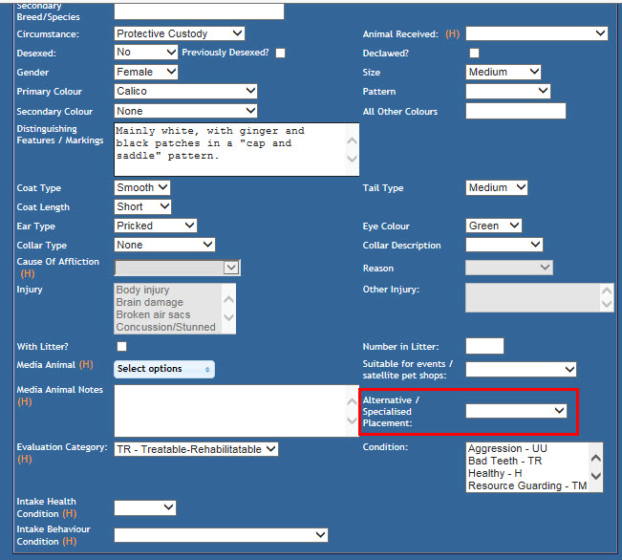Click the Select options media animal button
This screenshot has width=622, height=560.
[163, 369]
